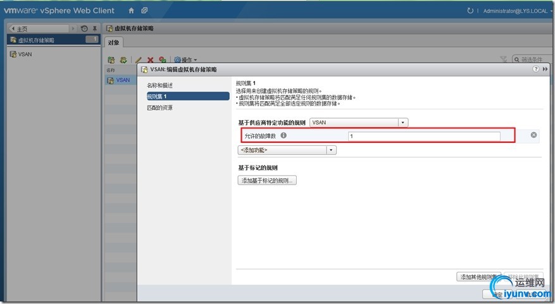Create a new VM storage policy
The height and width of the screenshot is (304, 555).
coord(111,60)
